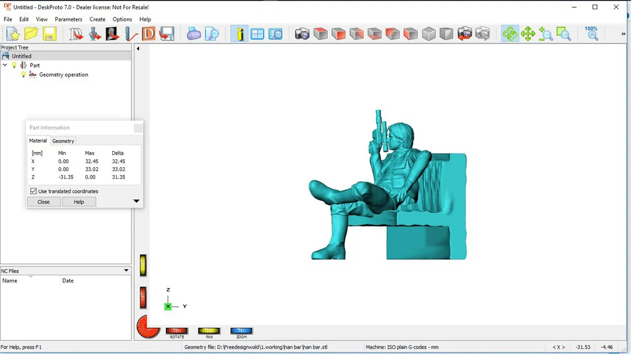This screenshot has height=354, width=631.
Task: Click the blue vase geometry wizard icon
Action: coord(94,34)
